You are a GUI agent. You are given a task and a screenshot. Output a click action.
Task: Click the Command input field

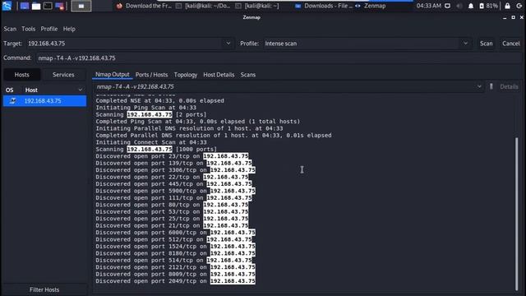point(279,58)
